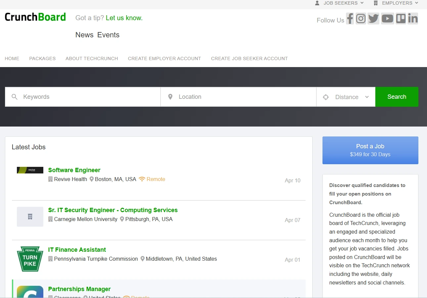Go to the Home menu item
Screen dimensions: 427x298
tap(12, 58)
